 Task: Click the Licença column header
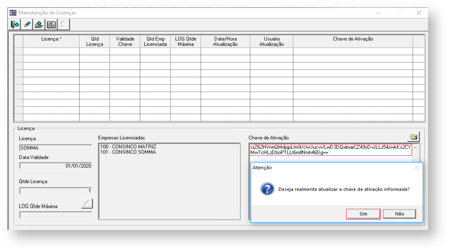pyautogui.click(x=51, y=41)
